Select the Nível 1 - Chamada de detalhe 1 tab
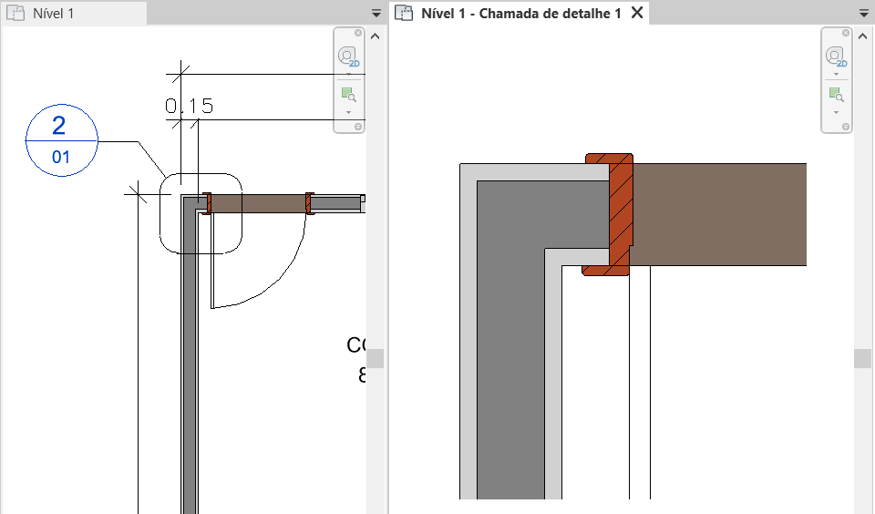 coord(520,13)
